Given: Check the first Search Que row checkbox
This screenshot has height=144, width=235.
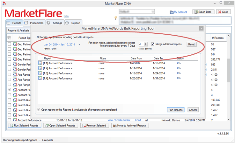Looking at the screenshot, I should (x=10, y=100).
